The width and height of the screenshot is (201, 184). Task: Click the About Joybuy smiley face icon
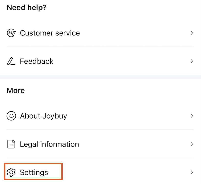(x=11, y=116)
